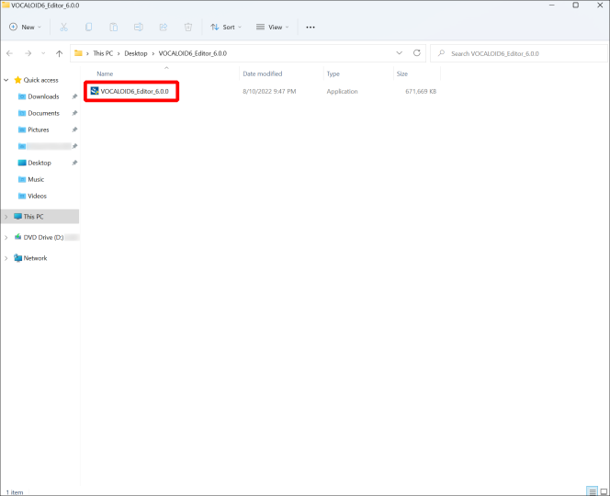Image resolution: width=610 pixels, height=496 pixels.
Task: Click the Rename icon in toolbar
Action: click(138, 28)
